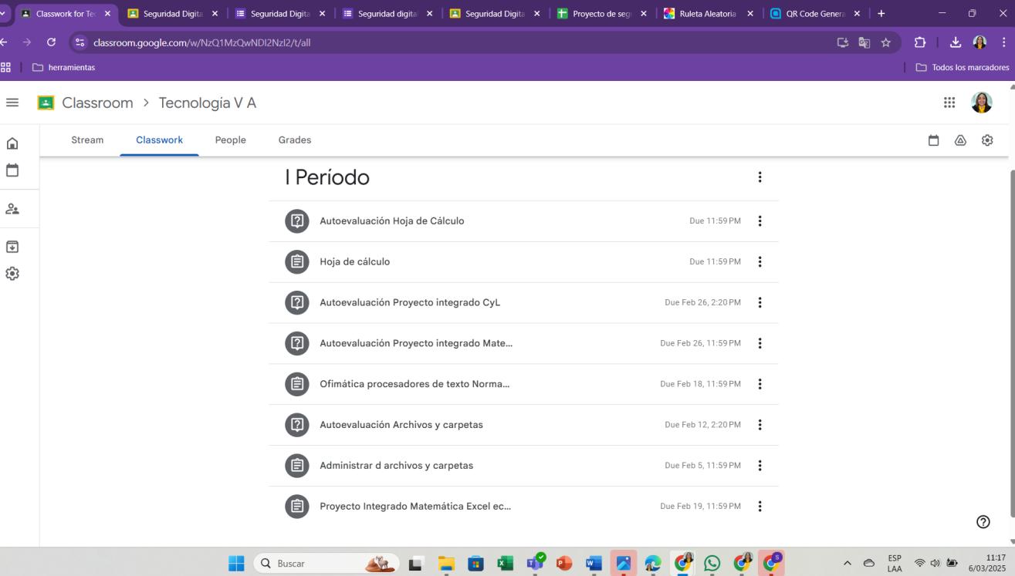The image size is (1015, 576).
Task: Open options for Autoevaluación Proyecto integrado CyL
Action: tap(760, 303)
